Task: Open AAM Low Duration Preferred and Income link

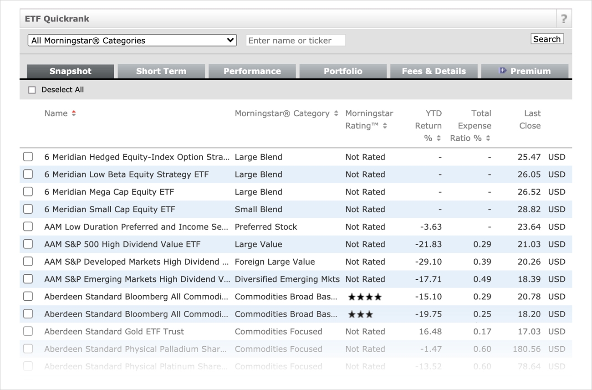Action: 137,227
